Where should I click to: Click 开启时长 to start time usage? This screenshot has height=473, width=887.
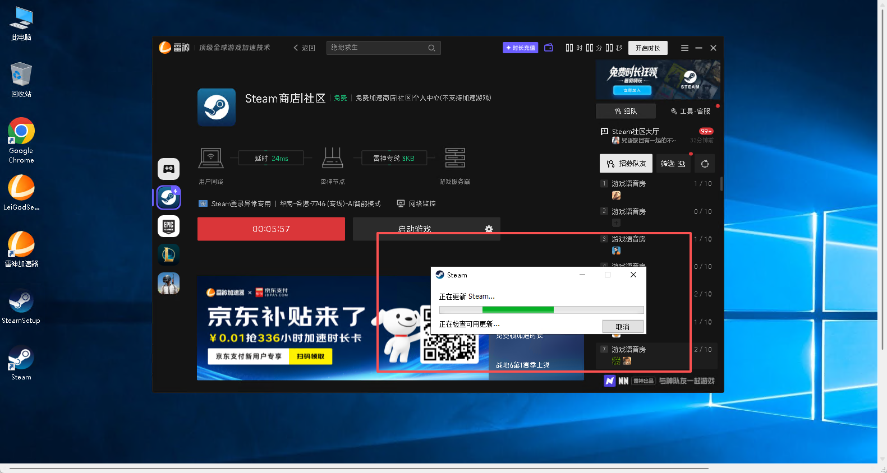click(647, 48)
